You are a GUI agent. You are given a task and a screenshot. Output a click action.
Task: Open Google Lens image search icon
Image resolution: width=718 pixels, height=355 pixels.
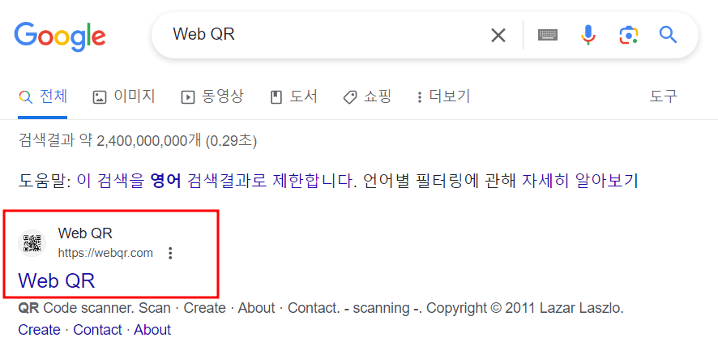(x=629, y=35)
